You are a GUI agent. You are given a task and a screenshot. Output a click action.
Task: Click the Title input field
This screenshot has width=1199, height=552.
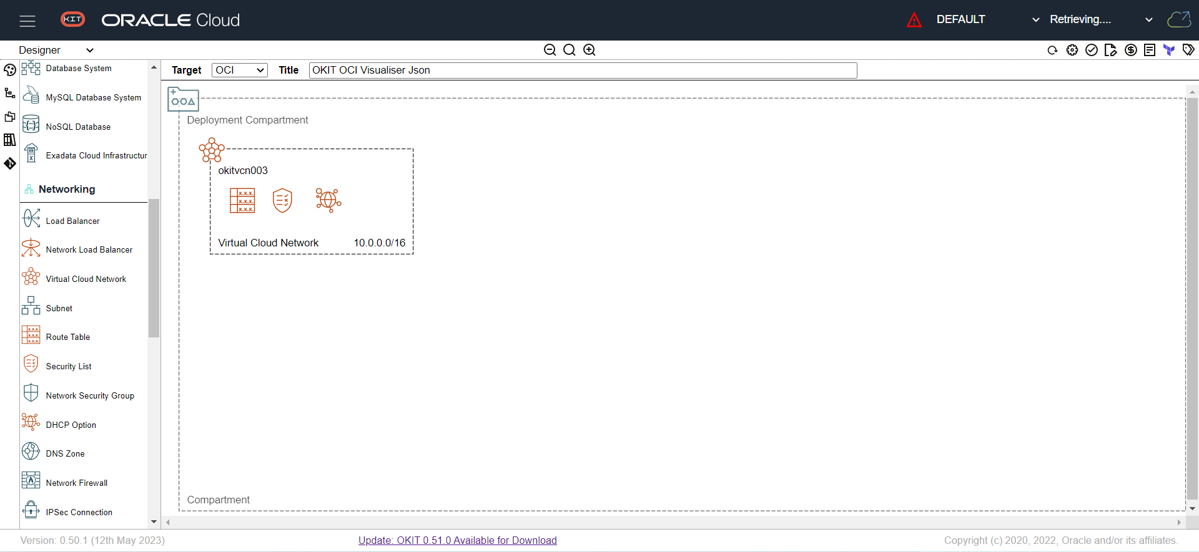pyautogui.click(x=583, y=70)
